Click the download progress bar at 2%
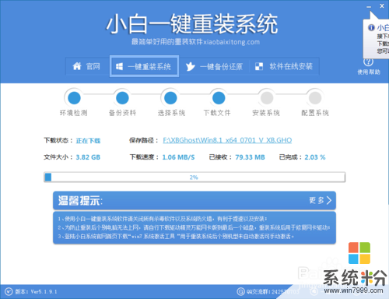Image resolution: width=389 pixels, height=299 pixels. click(194, 178)
